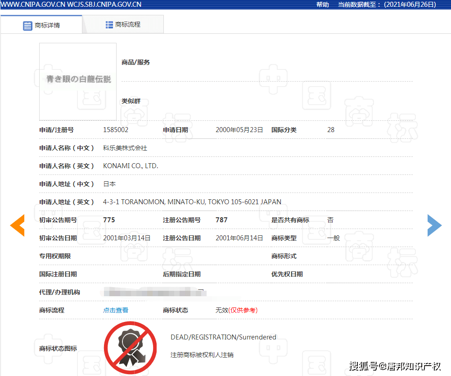Select 注册商标被权利人注销 description
Viewport: 451px width, 376px height.
202,355
